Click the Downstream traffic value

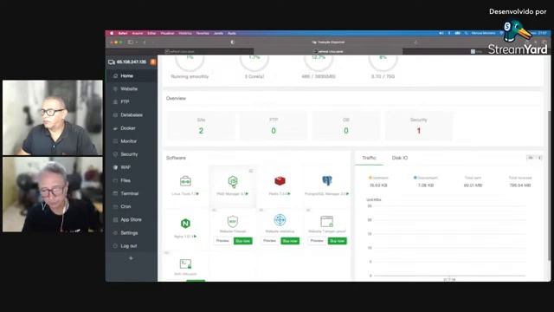426,185
